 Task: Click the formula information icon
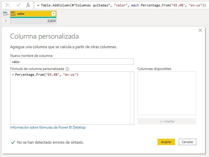67,69
